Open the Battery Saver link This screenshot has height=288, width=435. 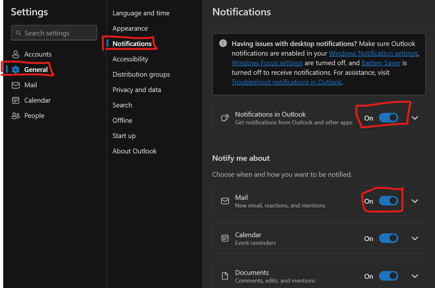point(381,63)
